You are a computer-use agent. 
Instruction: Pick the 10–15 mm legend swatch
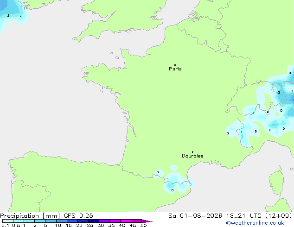(61, 221)
